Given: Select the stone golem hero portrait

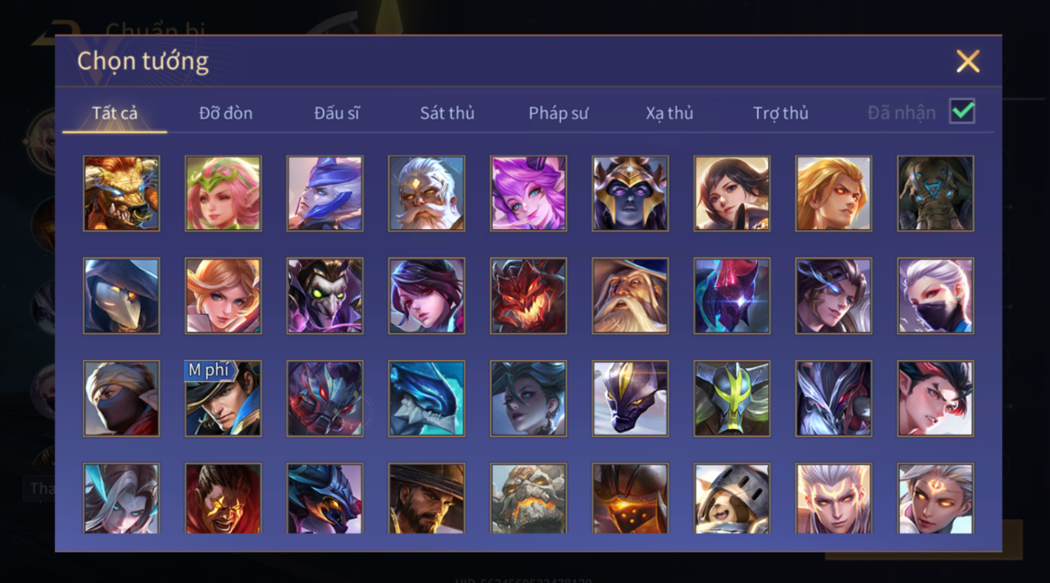Looking at the screenshot, I should (528, 498).
